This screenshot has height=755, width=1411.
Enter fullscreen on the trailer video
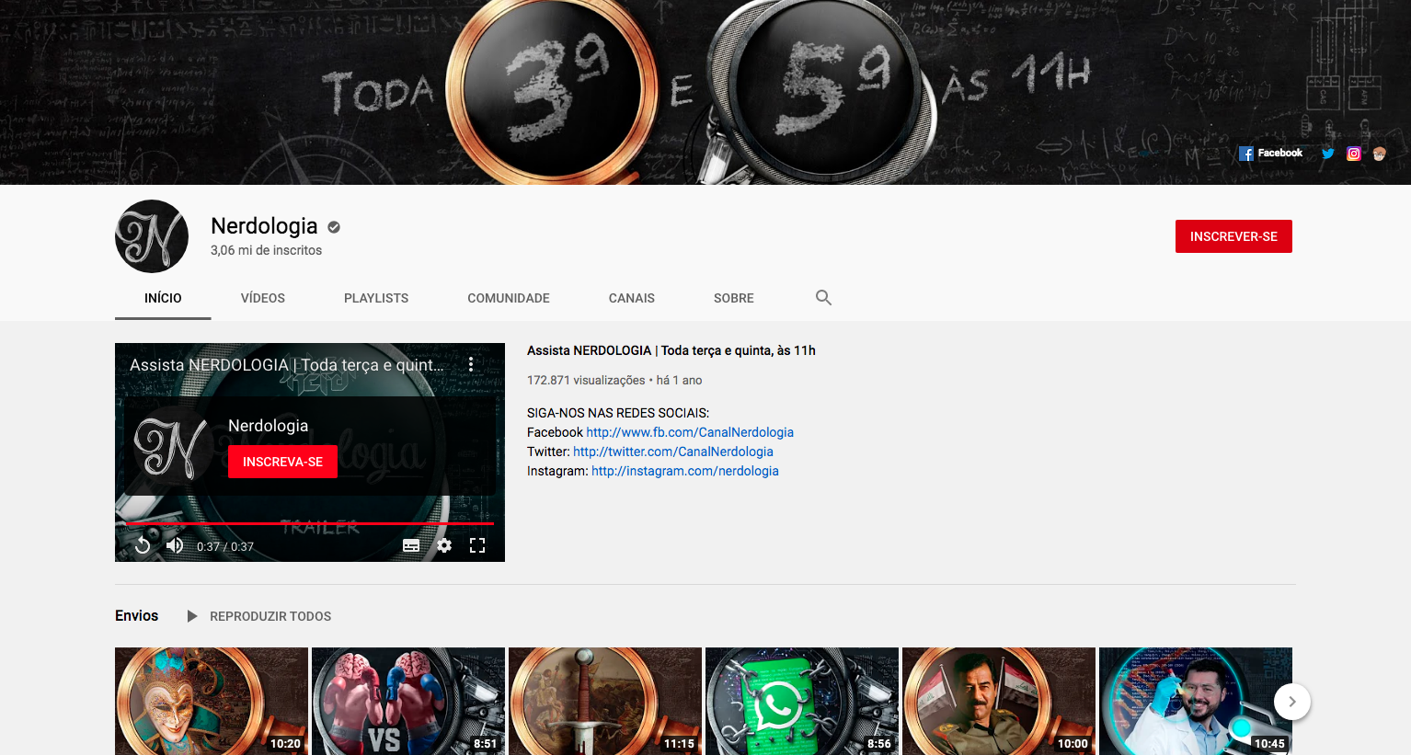click(477, 545)
